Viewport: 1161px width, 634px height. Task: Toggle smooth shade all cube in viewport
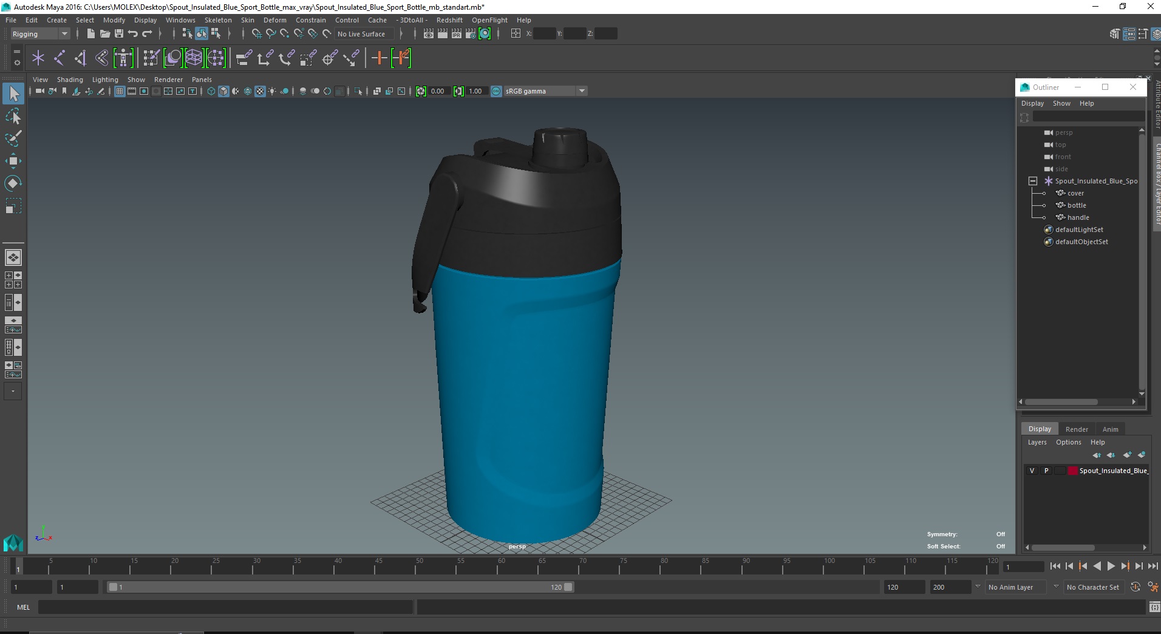pos(223,91)
